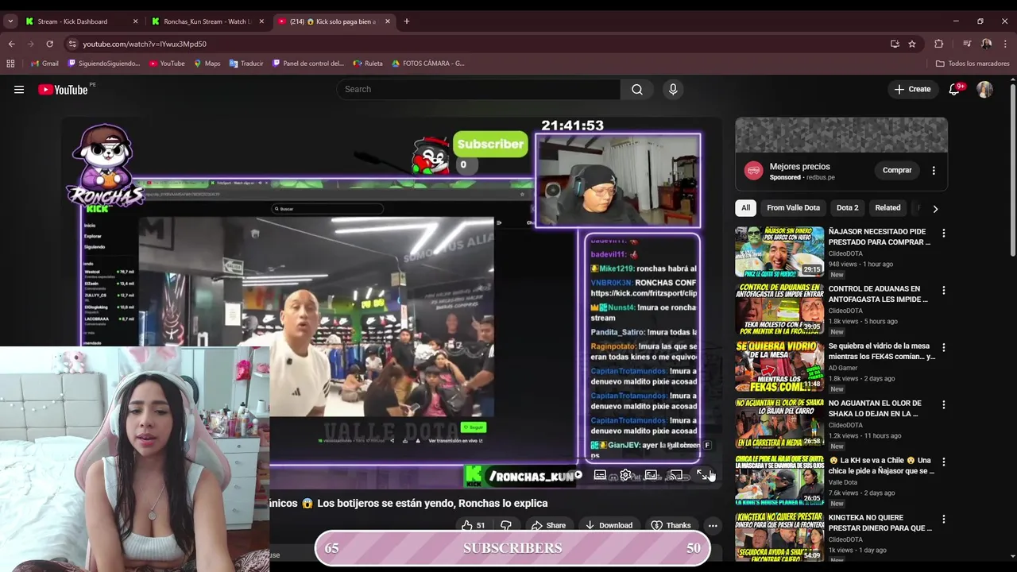Open FOTOS CÁMARA bookmark
Image resolution: width=1017 pixels, height=572 pixels.
(x=427, y=64)
